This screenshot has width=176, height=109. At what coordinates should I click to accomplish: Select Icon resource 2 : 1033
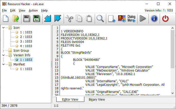(26, 37)
